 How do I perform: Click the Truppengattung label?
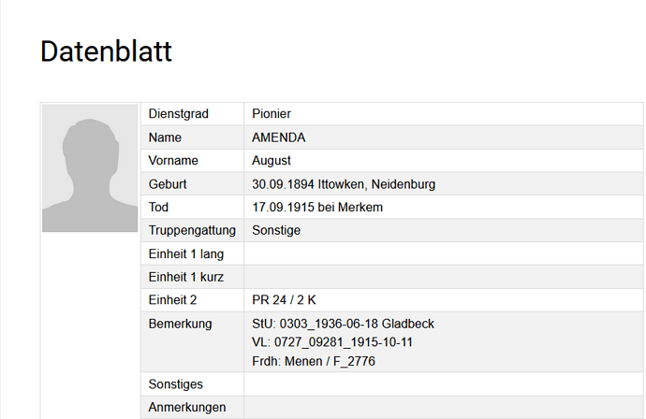(x=192, y=230)
